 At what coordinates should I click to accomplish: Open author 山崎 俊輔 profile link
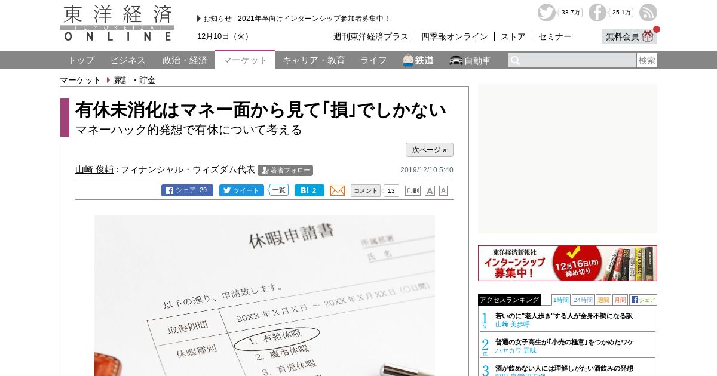(x=94, y=169)
